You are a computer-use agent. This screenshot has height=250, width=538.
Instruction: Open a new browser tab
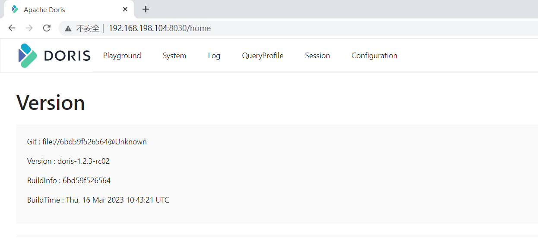tap(146, 9)
